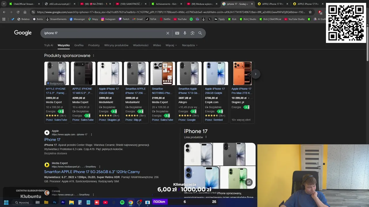Image resolution: width=369 pixels, height=207 pixels.
Task: Open options menu for Produkty sponsorowane
Action: click(93, 55)
